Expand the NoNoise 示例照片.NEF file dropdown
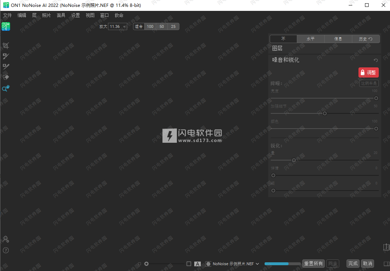Screen dimensions: 390x271 coord(257,264)
